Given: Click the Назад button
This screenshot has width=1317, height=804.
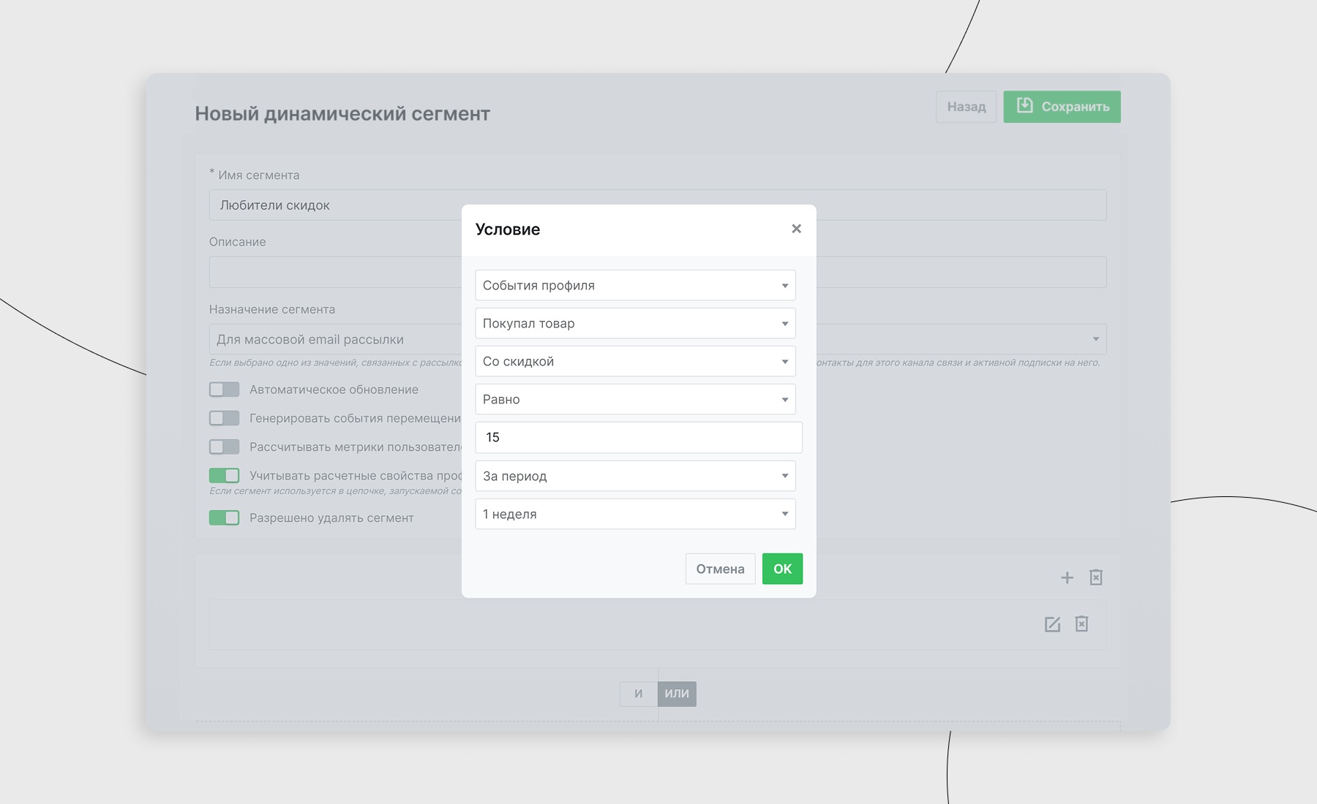Looking at the screenshot, I should pos(966,107).
